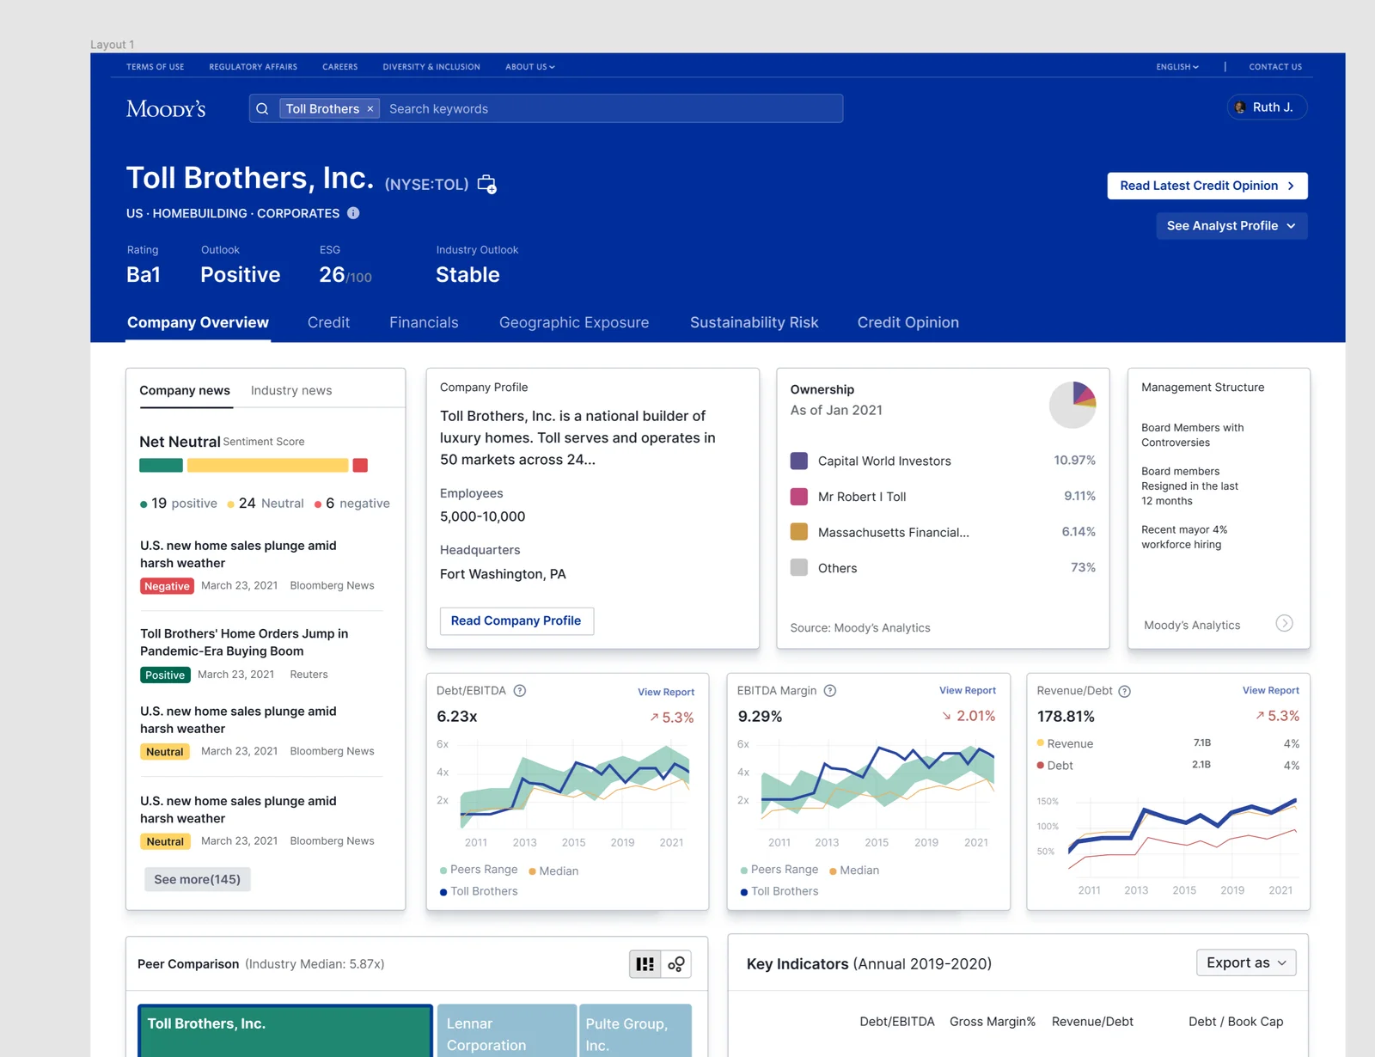Click See more(145) news button
This screenshot has height=1057, width=1375.
[x=198, y=879]
